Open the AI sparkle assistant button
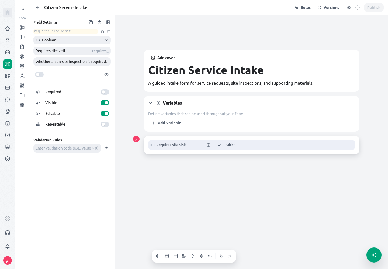The width and height of the screenshot is (388, 269). coord(374,255)
